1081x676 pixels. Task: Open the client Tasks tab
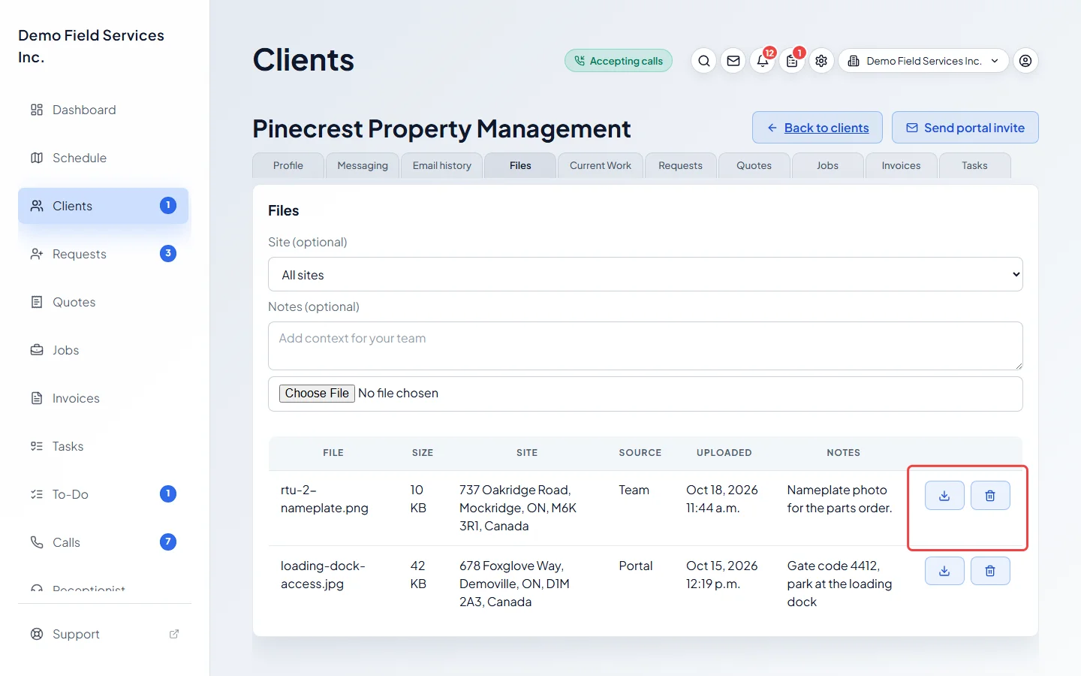click(x=975, y=165)
